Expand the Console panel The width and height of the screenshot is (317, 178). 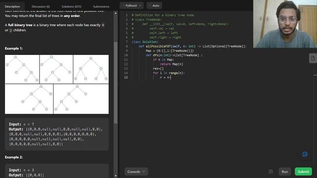pos(136,172)
